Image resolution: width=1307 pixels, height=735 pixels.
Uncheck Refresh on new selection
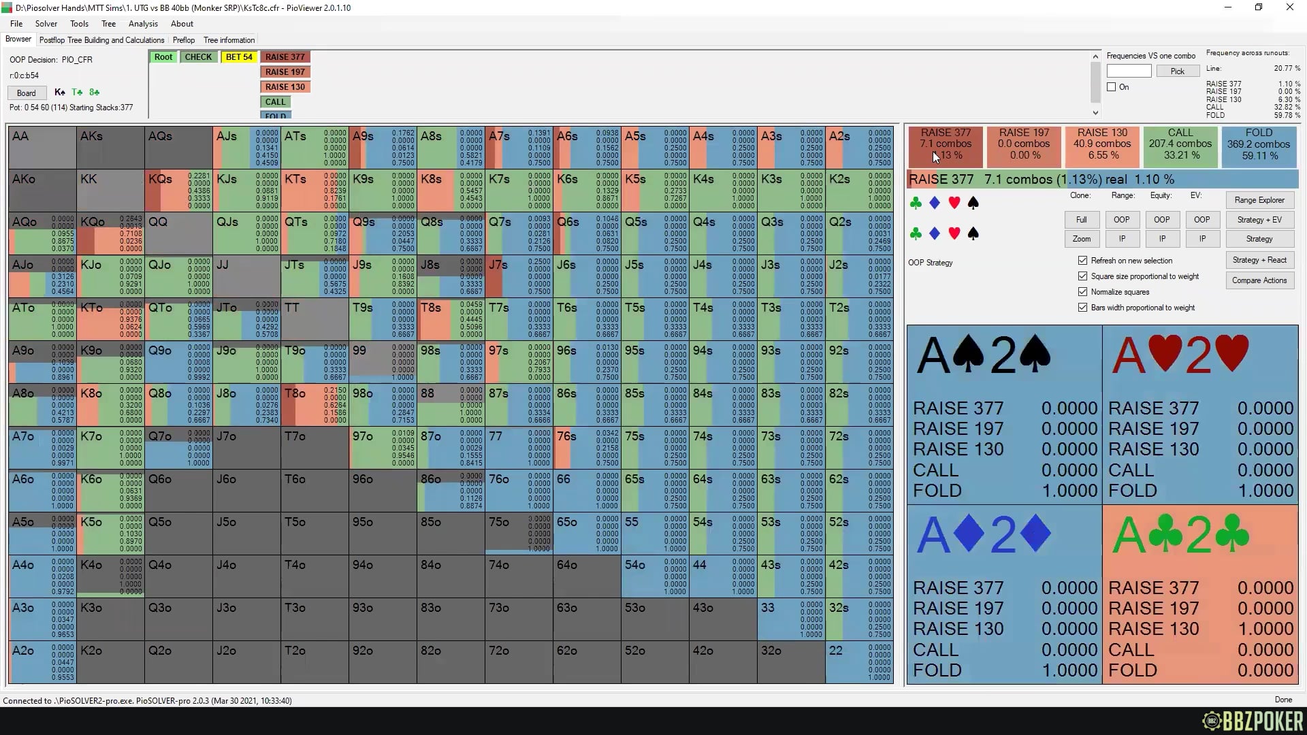1082,261
